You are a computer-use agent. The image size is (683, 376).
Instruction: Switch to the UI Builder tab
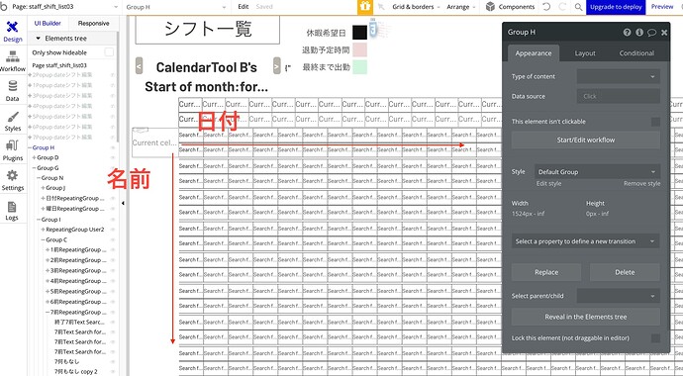[x=48, y=24]
